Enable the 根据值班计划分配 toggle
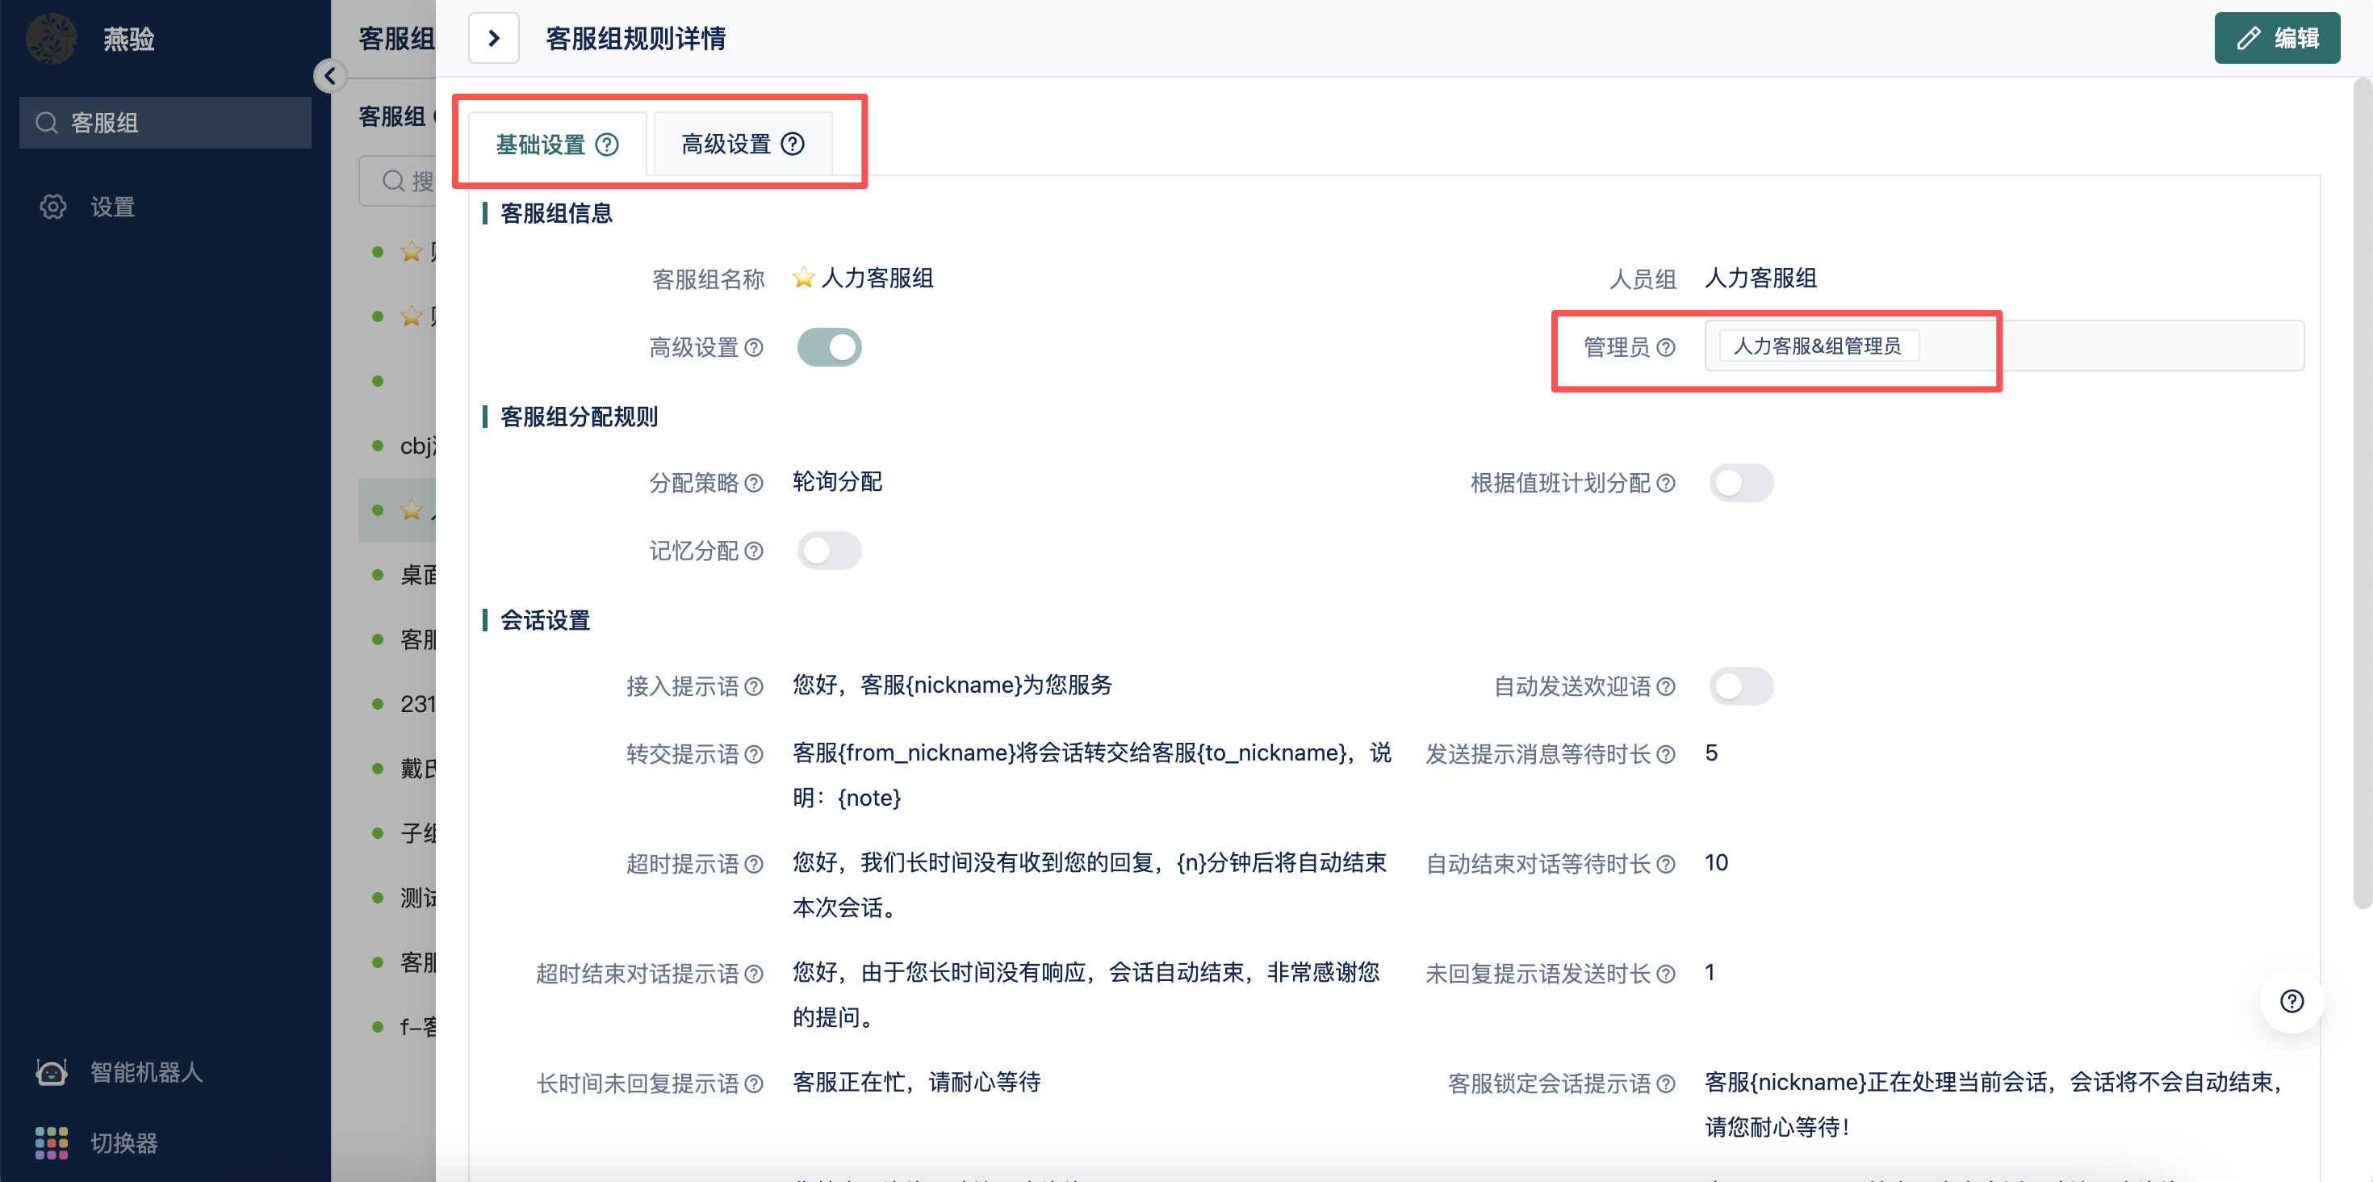Image resolution: width=2373 pixels, height=1182 pixels. [x=1741, y=482]
